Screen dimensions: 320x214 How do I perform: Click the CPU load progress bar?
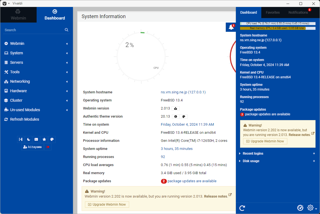tap(278, 23)
